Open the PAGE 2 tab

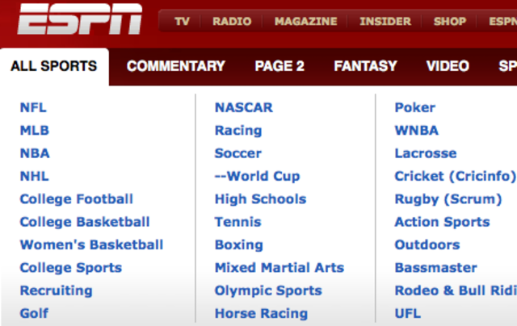280,66
